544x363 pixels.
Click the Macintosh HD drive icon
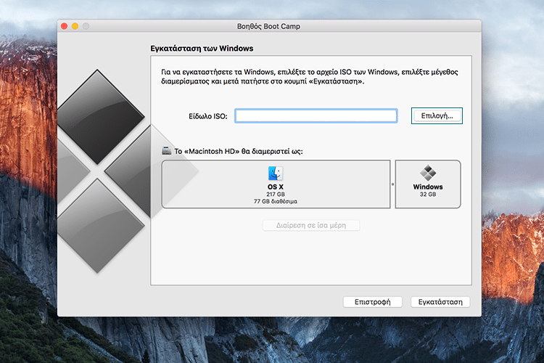click(x=167, y=150)
